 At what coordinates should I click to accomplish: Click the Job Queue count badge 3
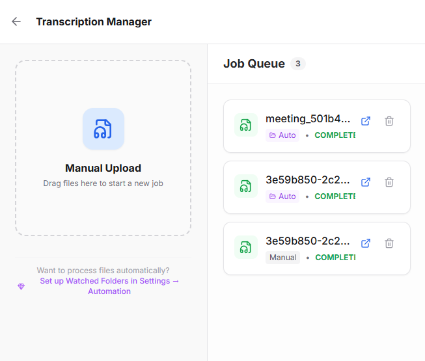298,64
